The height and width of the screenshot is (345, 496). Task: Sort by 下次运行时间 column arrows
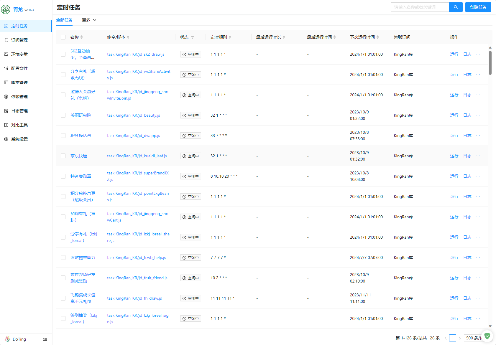tap(377, 37)
